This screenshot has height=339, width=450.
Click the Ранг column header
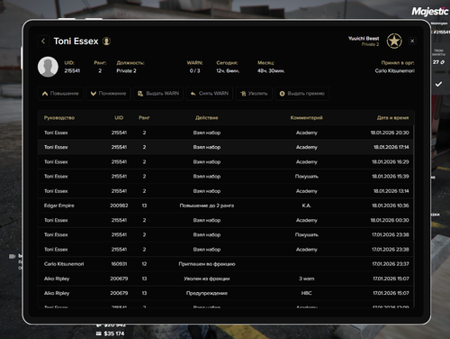tap(144, 118)
